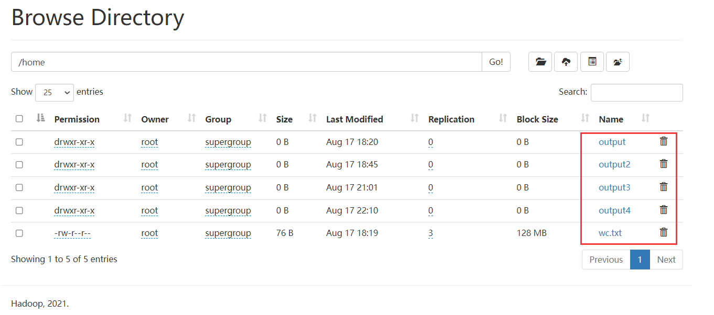Click the upload files cloud icon
The height and width of the screenshot is (315, 714).
566,62
